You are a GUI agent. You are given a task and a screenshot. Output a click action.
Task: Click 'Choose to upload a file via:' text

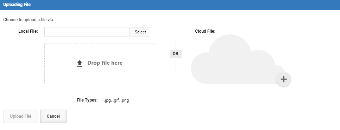[29, 20]
